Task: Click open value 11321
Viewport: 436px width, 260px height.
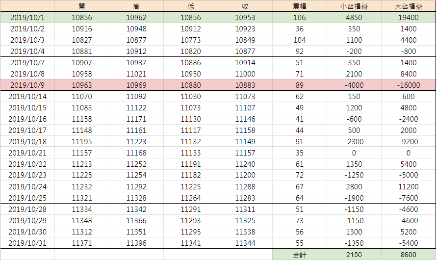Action: (82, 198)
